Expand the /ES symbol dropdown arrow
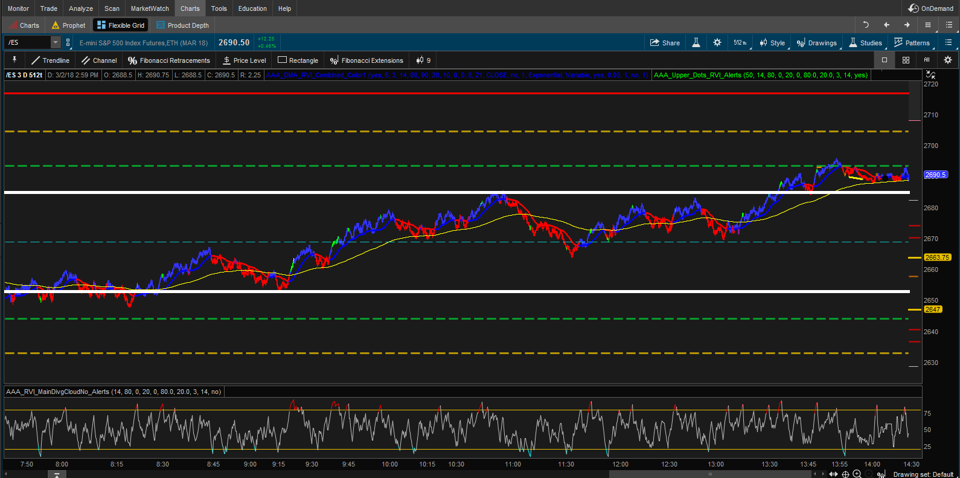This screenshot has width=960, height=478. click(x=56, y=42)
